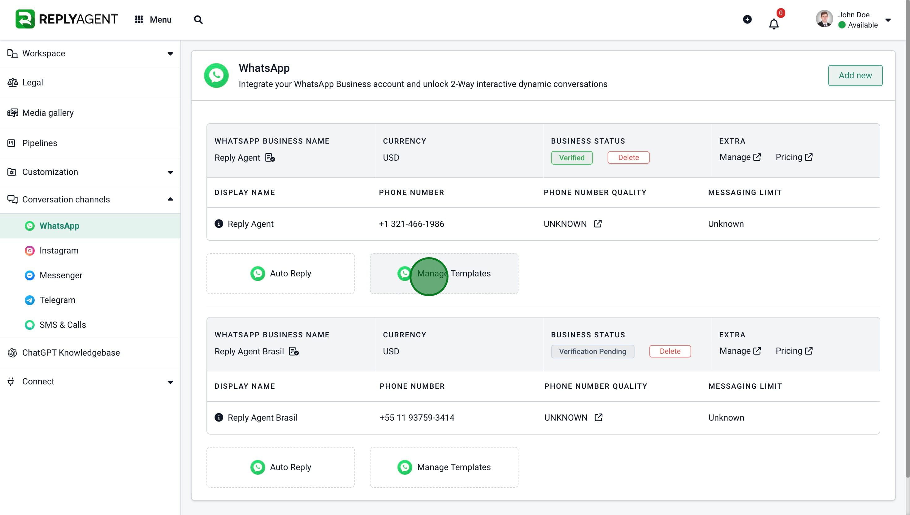Click phone number +55 11 93759-3414
The width and height of the screenshot is (910, 515).
pos(417,418)
